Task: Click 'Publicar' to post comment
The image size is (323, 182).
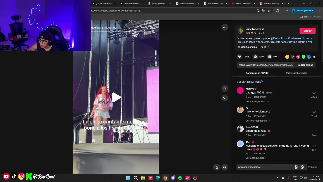Action: pos(313,167)
